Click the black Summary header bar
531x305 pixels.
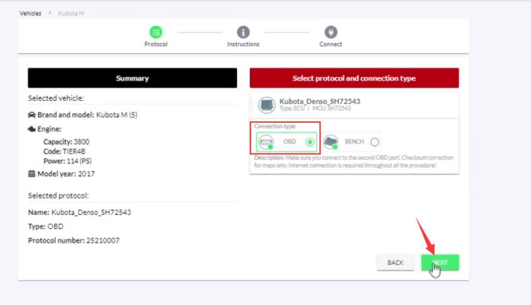click(132, 78)
